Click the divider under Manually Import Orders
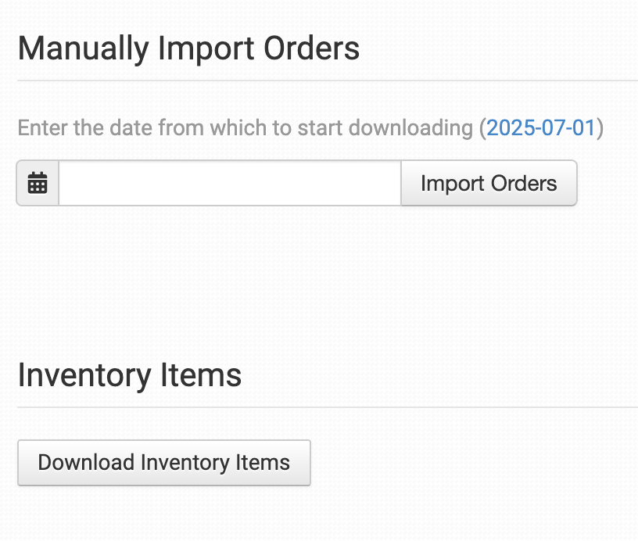This screenshot has height=541, width=638. point(328,81)
